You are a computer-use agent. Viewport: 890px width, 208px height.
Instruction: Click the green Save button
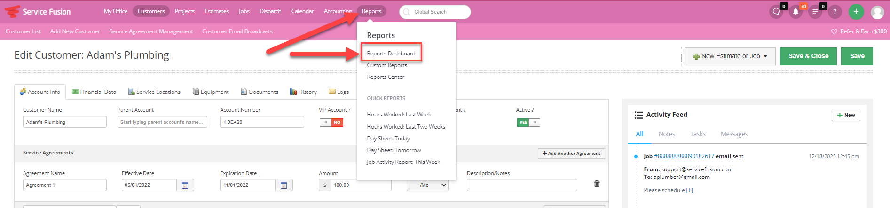click(857, 56)
